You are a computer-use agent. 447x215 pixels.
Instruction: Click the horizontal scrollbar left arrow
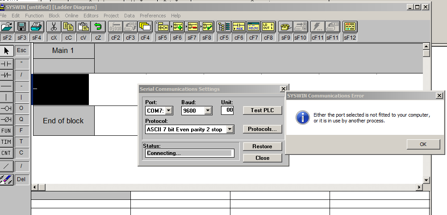[x=35, y=187]
